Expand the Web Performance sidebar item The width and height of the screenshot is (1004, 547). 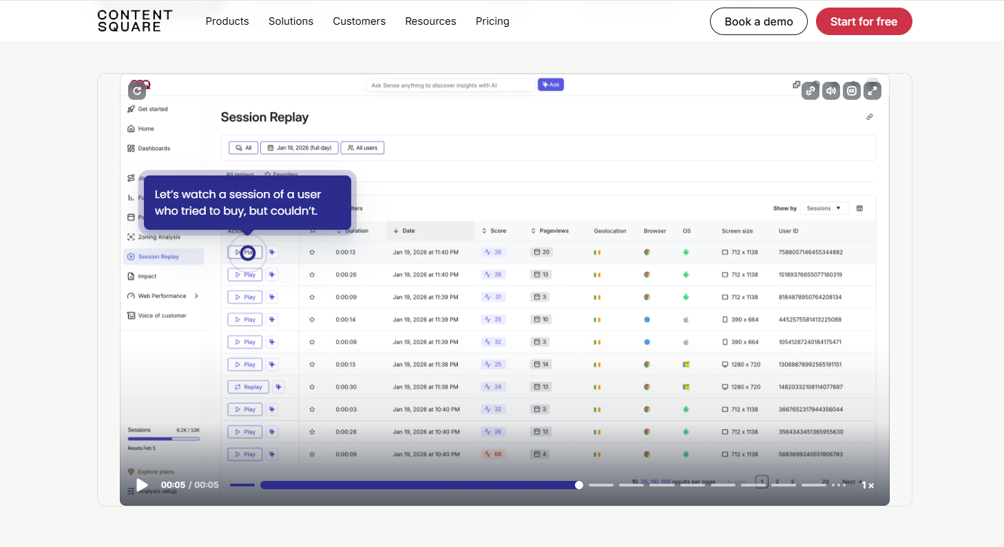click(x=163, y=296)
